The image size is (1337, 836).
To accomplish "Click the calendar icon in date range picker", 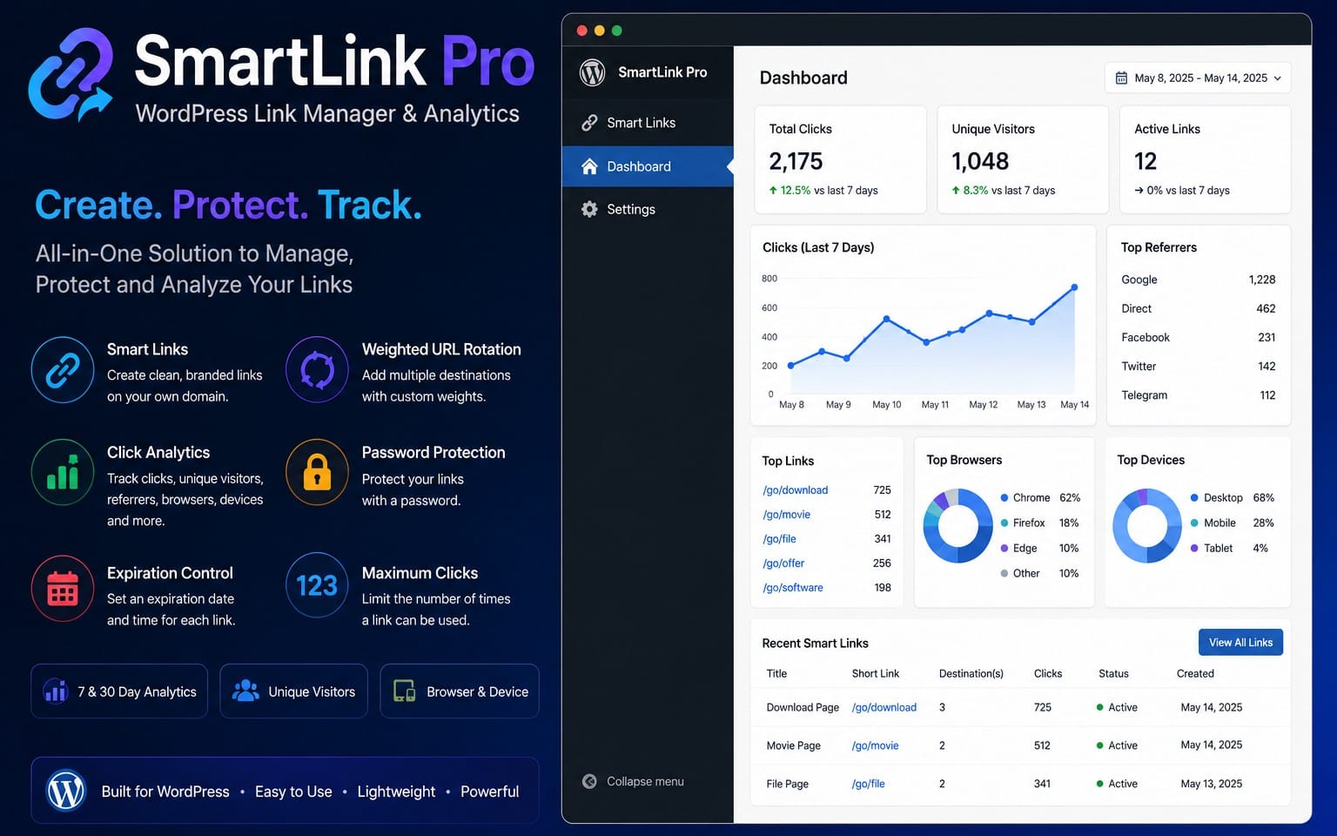I will tap(1121, 78).
